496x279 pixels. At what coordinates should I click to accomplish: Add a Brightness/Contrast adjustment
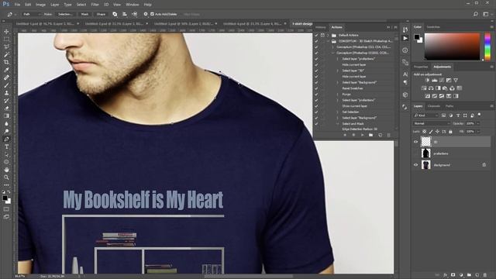[427, 81]
